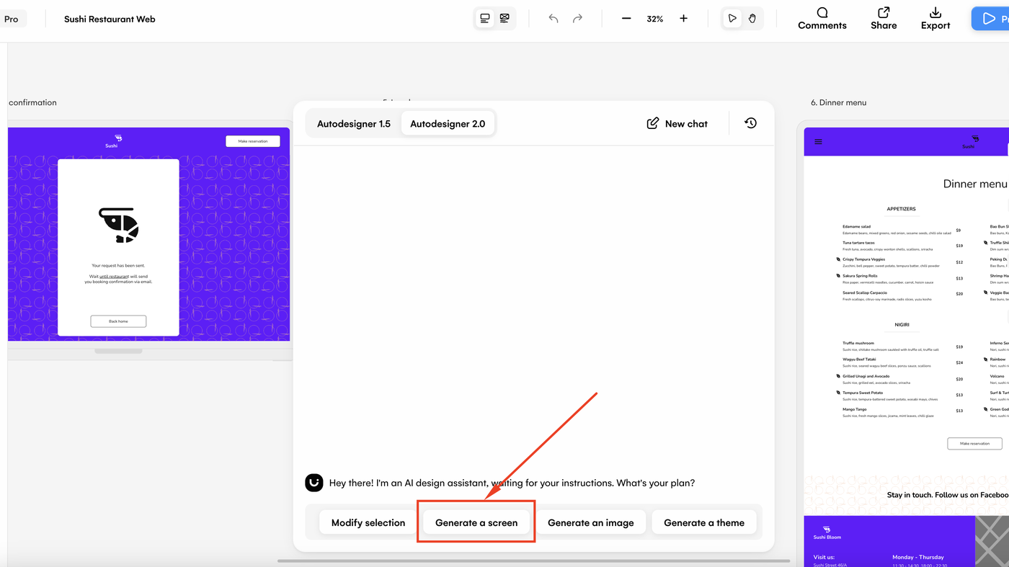Click the leaf icon beside Sakura Spring Rolls
This screenshot has height=567, width=1009.
coord(838,276)
